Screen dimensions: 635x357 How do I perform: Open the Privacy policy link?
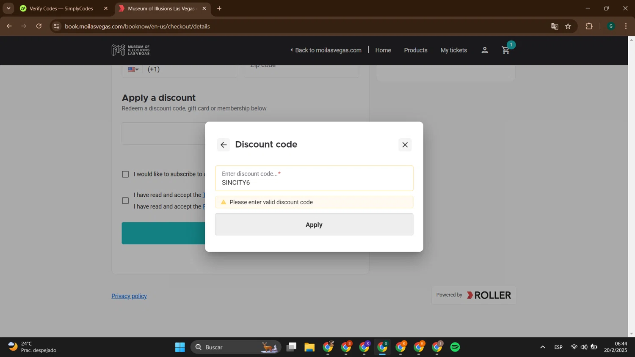point(129,296)
